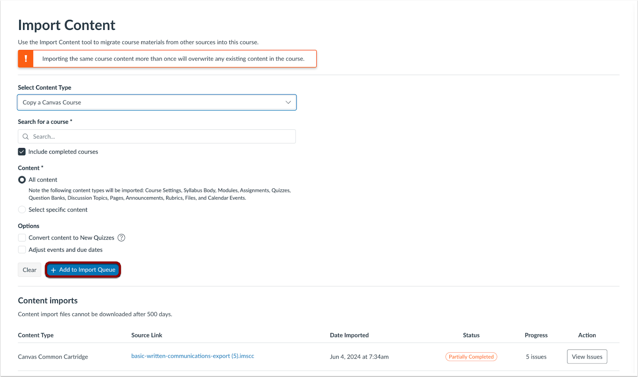Open help tooltip for Convert content to New Quizzes
The image size is (638, 377).
(121, 237)
